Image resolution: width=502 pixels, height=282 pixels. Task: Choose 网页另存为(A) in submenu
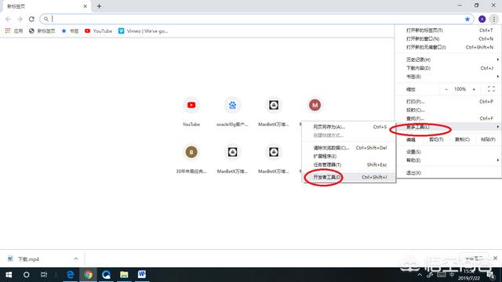(349, 127)
